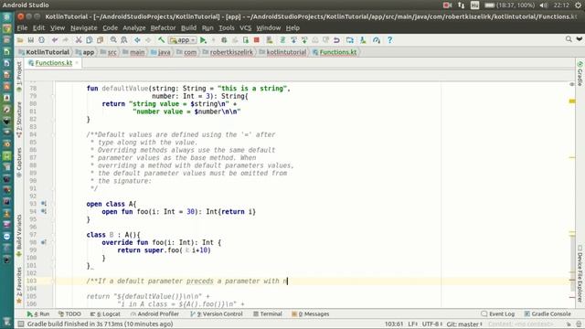This screenshot has width=585, height=329.
Task: Click the app breadcrumb item
Action: pos(85,52)
